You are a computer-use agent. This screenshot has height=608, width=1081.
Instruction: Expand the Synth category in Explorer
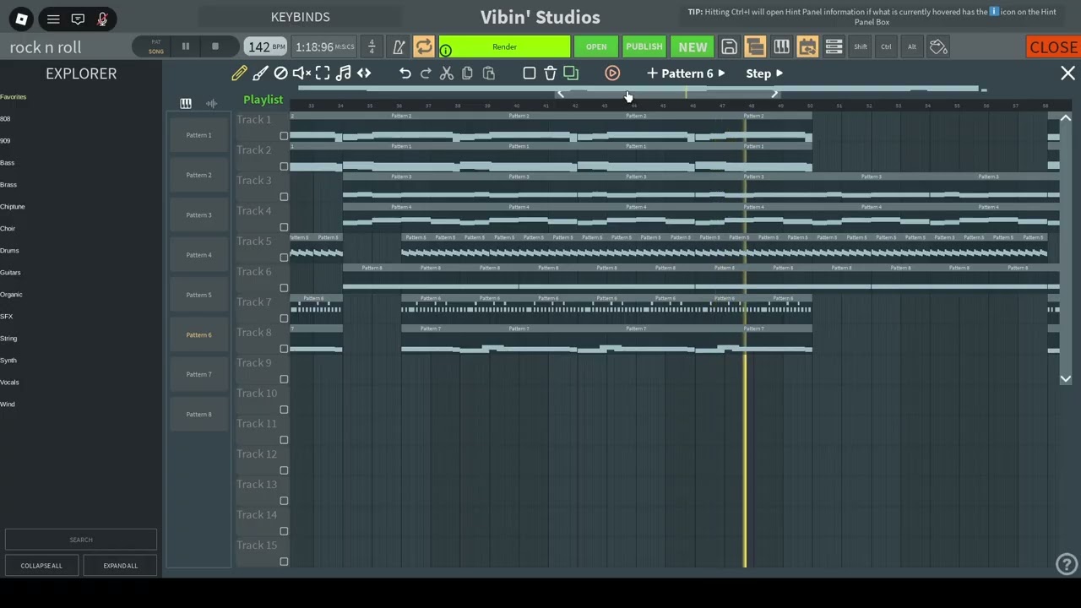(8, 361)
